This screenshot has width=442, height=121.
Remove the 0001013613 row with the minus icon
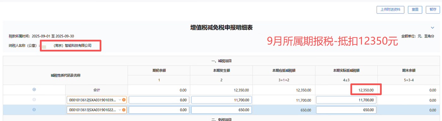coord(34,110)
